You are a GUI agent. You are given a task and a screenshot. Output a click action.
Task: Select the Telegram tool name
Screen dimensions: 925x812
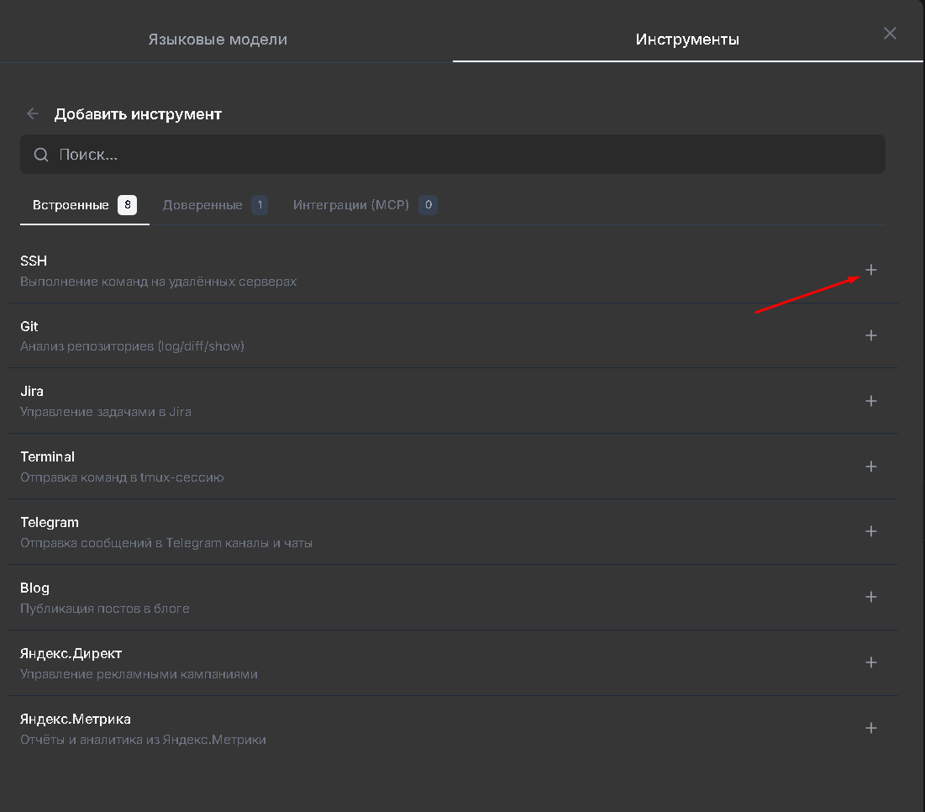click(x=50, y=522)
